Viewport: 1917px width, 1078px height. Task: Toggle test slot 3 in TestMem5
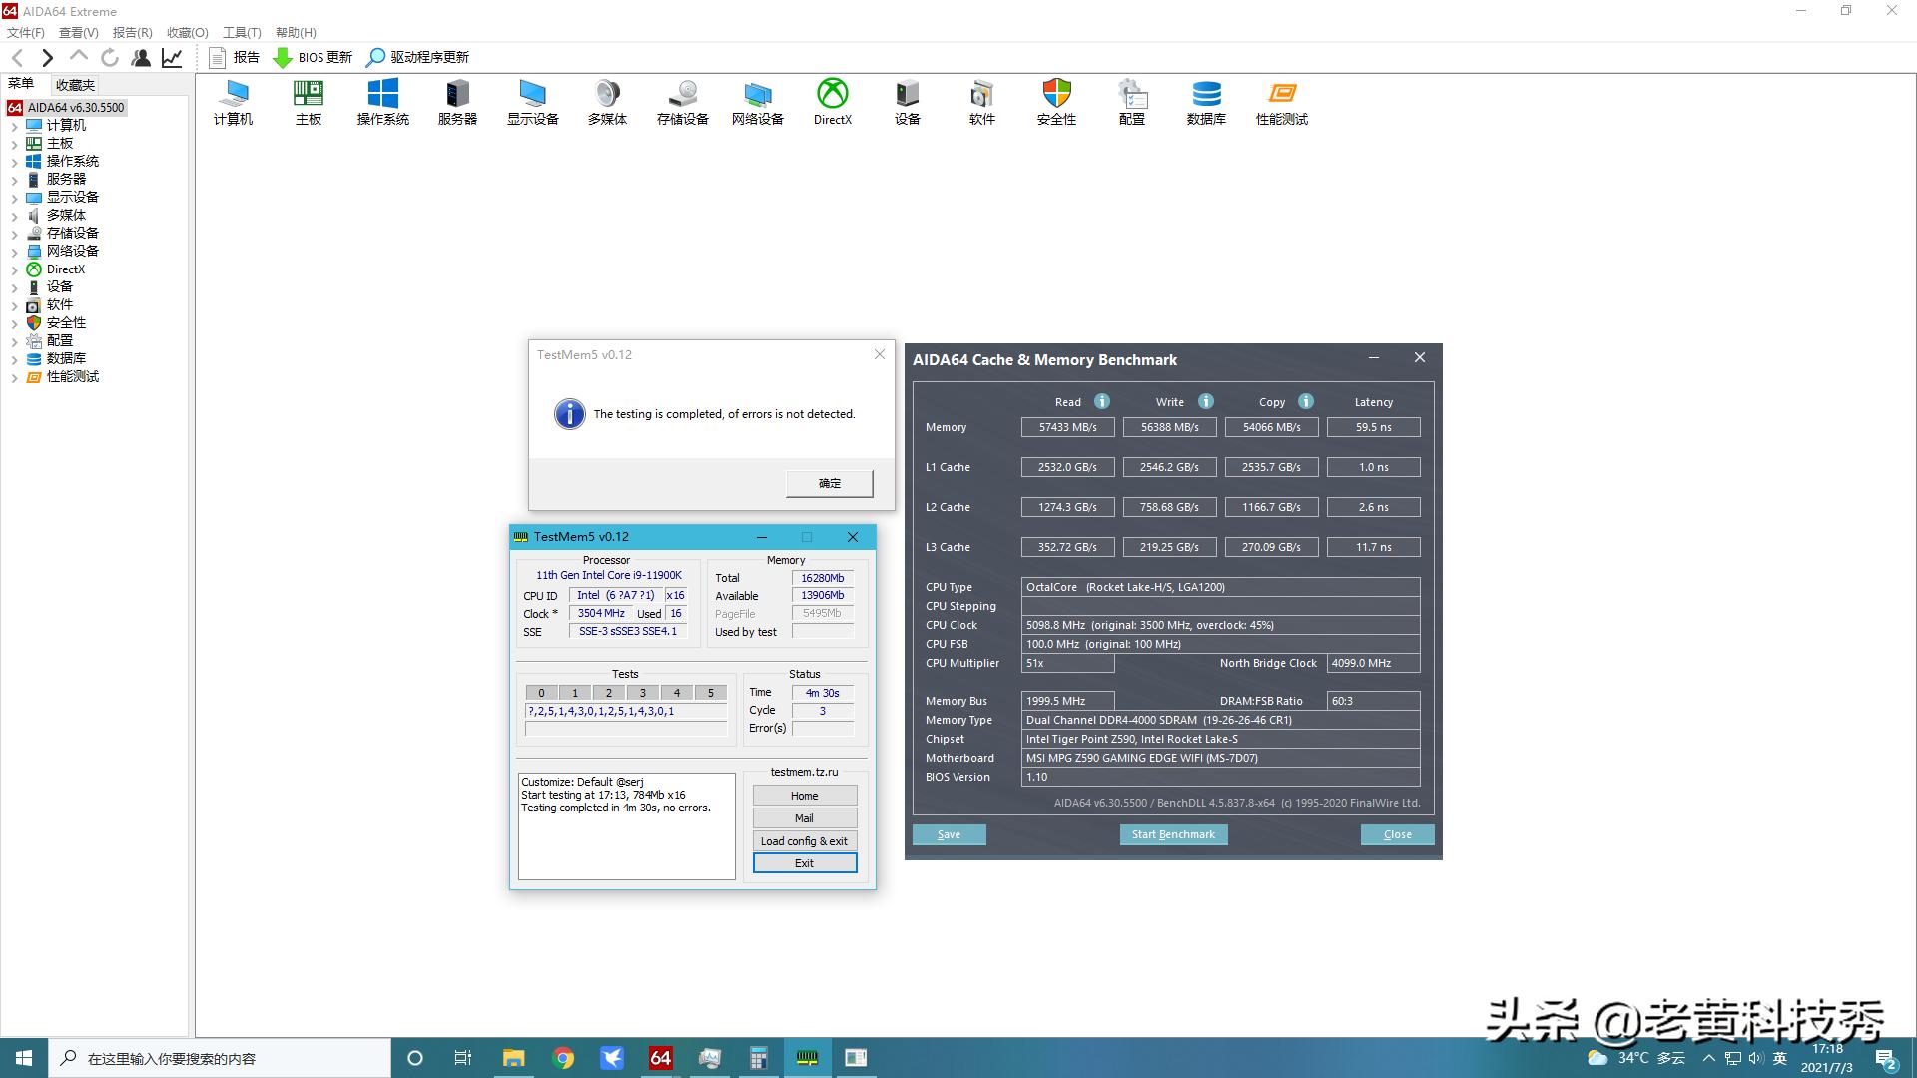tap(642, 693)
